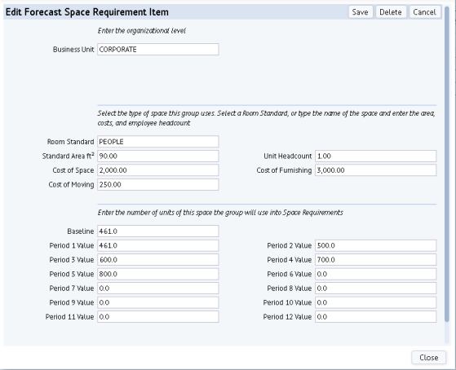Screen dimensions: 456x370
Task: Close the dialog with the Close button
Action: point(428,357)
